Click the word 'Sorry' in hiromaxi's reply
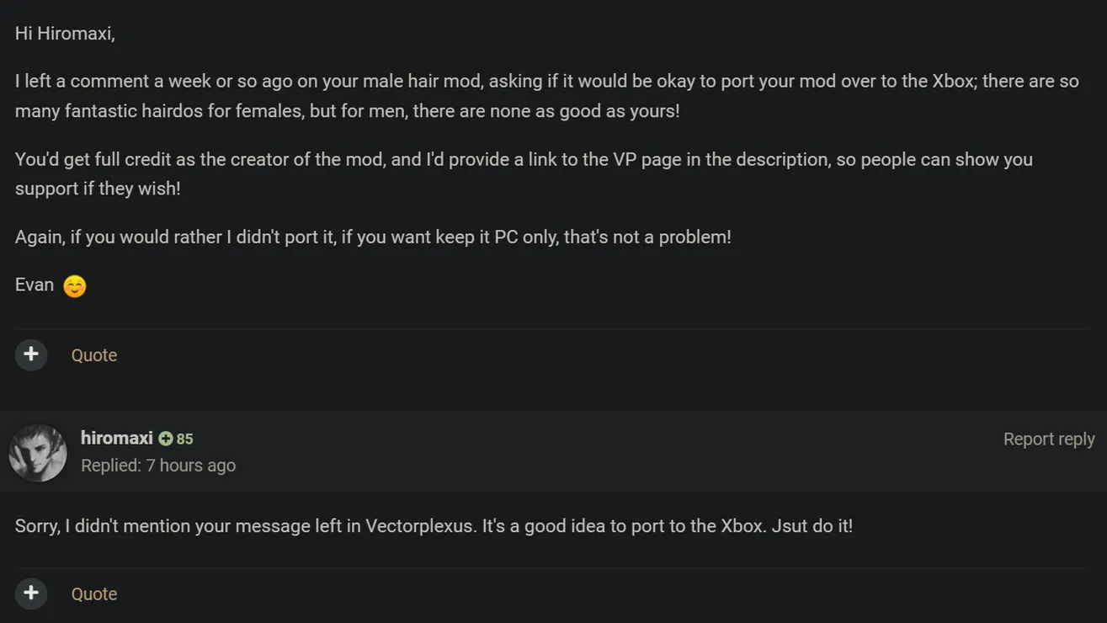Viewport: 1107px width, 623px height. click(x=38, y=526)
